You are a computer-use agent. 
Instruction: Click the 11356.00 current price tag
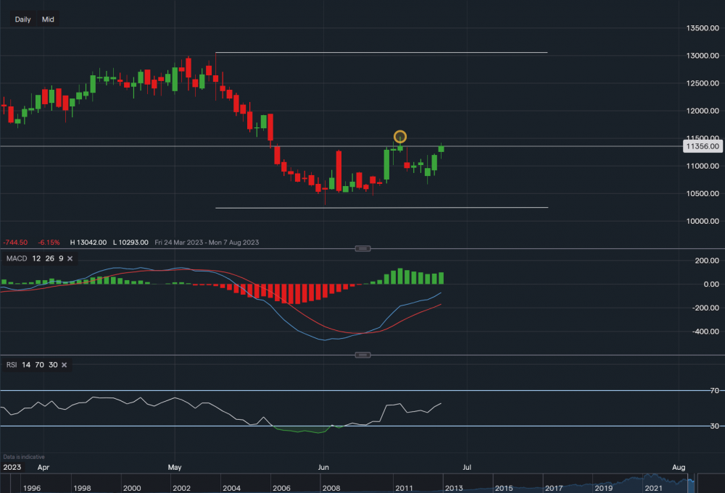[703, 146]
